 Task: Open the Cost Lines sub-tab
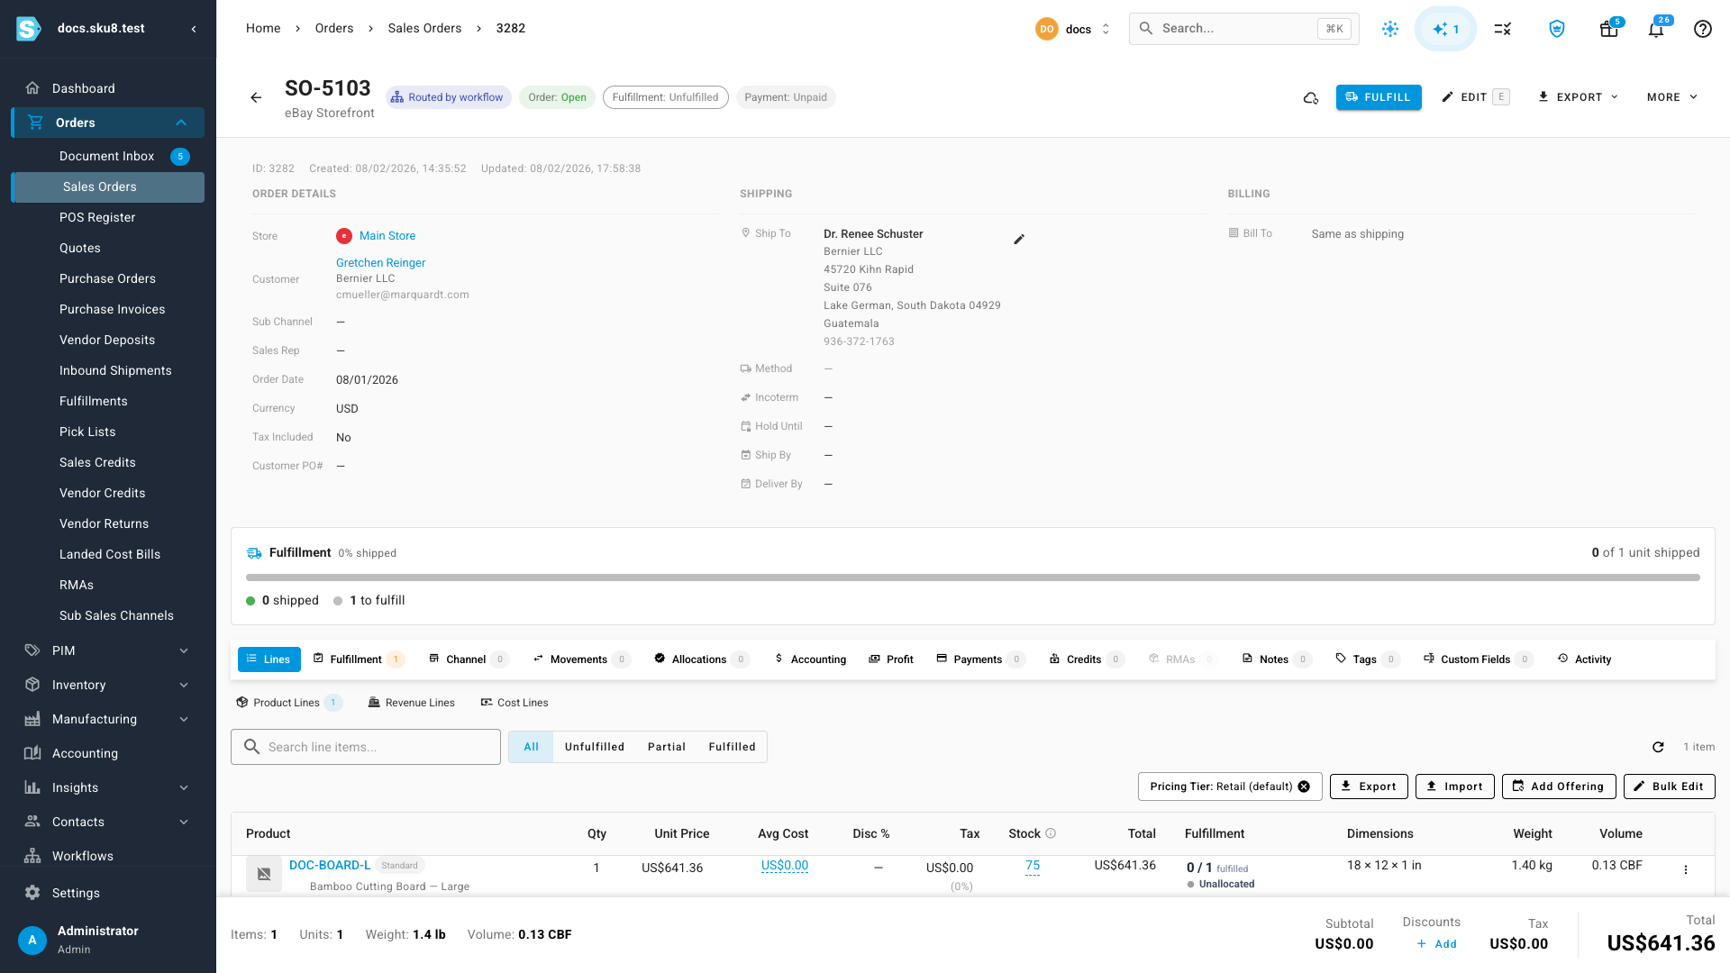(514, 703)
